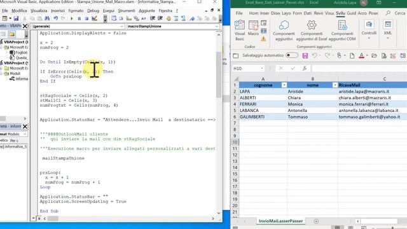Open Componenti aggiuntivi di Excel gear

[x=312, y=31]
